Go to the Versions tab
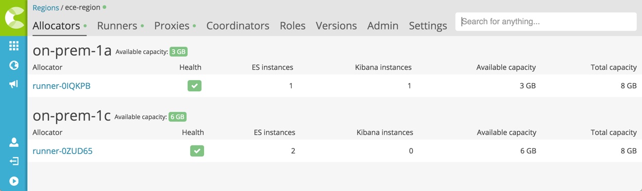 336,26
